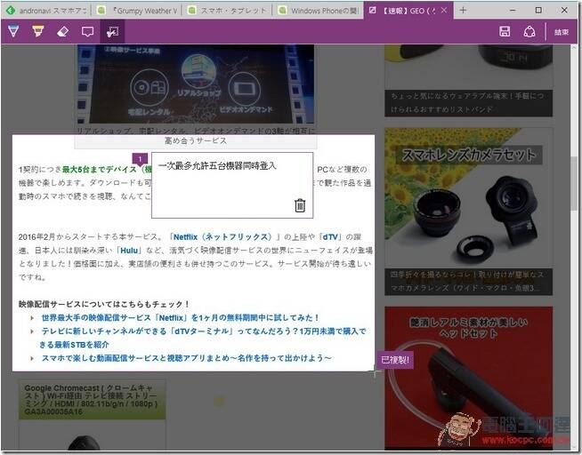
Task: Open the Netflix（ネットフリックス）link
Action: (x=222, y=236)
